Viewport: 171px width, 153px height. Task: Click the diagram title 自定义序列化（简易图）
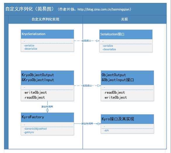tap(30, 9)
